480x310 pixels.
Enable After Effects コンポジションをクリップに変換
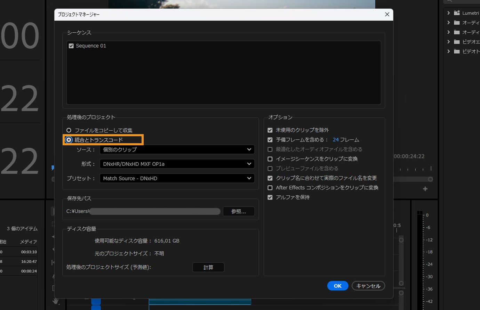(x=270, y=188)
